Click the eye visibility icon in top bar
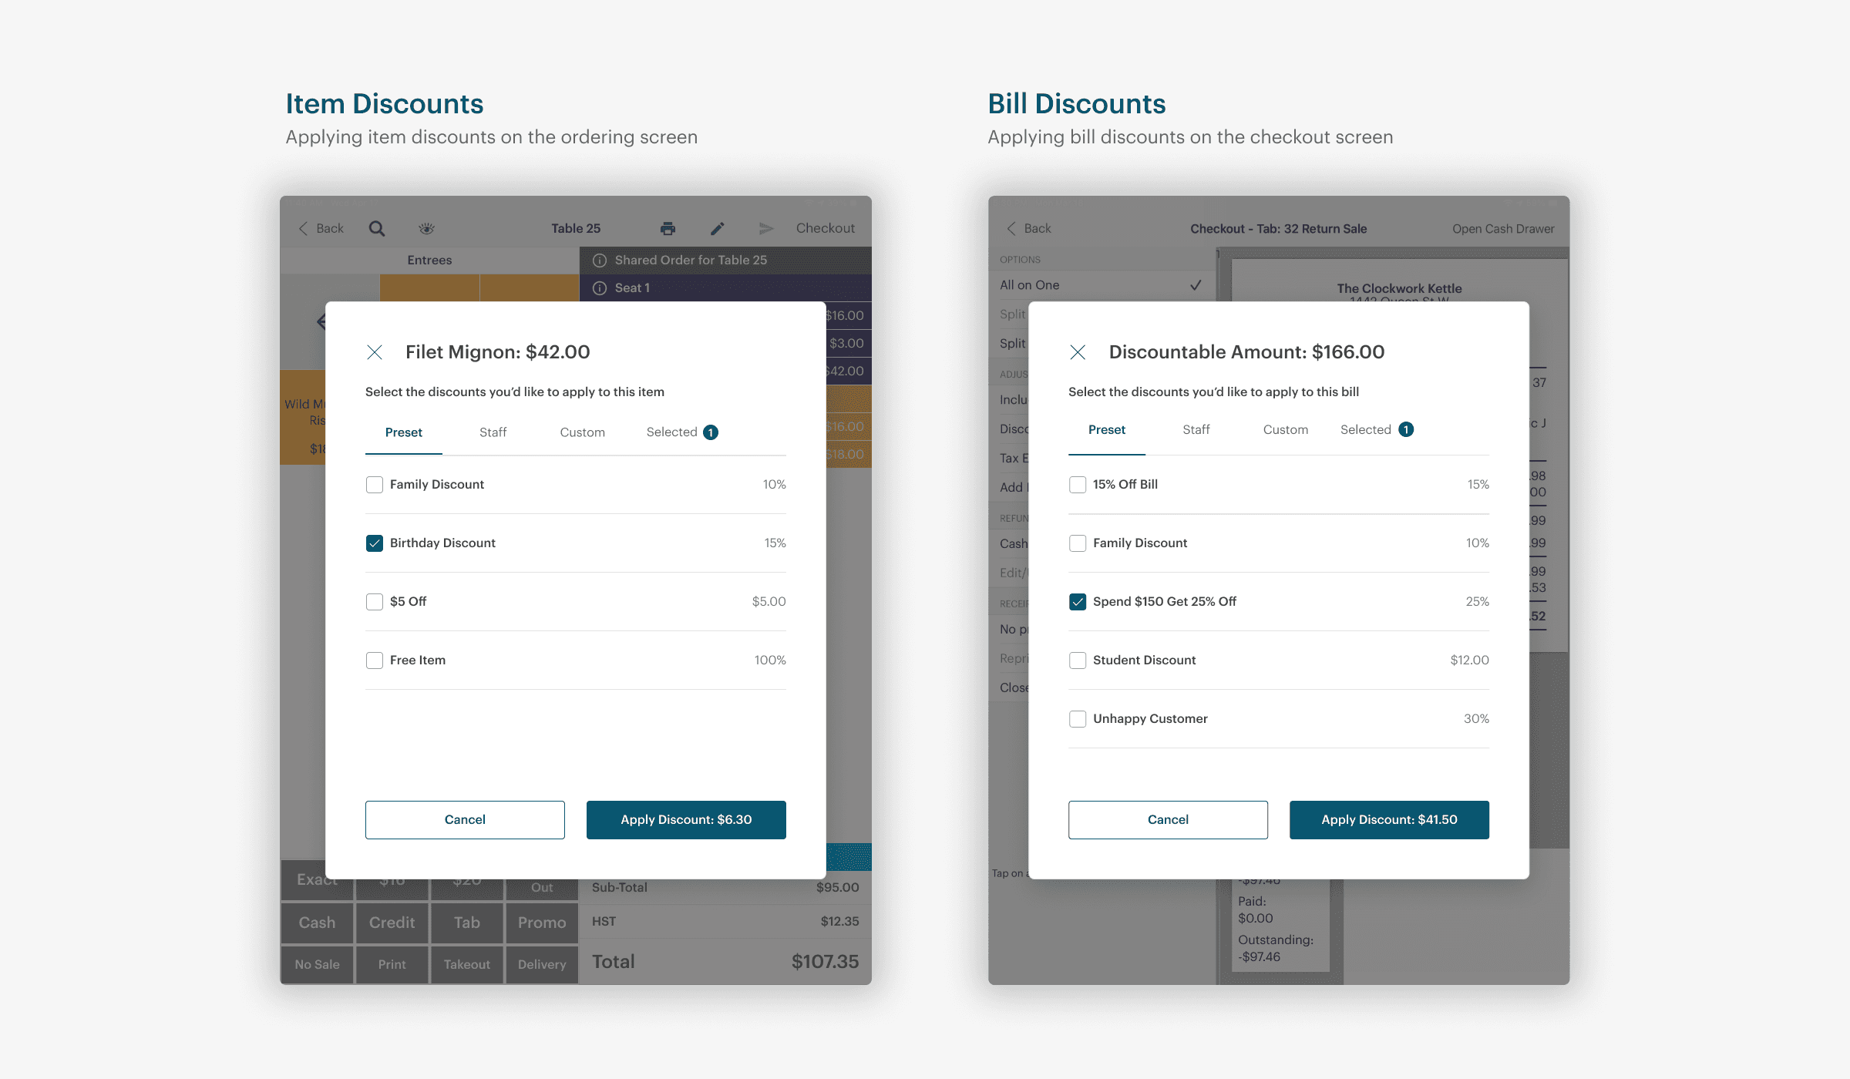The height and width of the screenshot is (1079, 1850). pos(426,228)
